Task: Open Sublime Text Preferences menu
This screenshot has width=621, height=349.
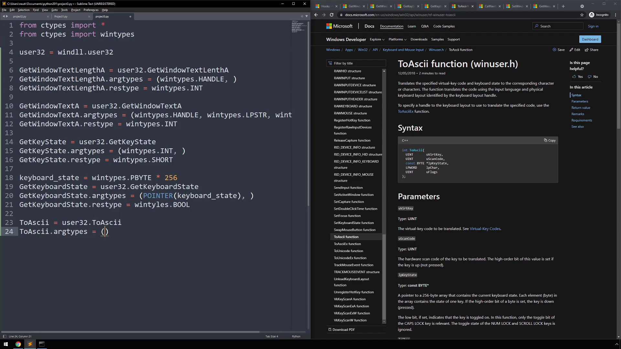Action: 91,10
